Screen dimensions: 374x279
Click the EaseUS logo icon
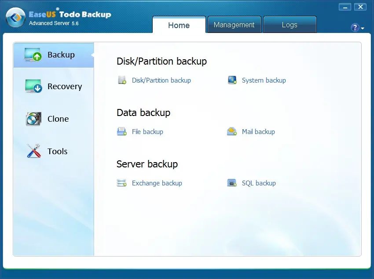(x=15, y=18)
